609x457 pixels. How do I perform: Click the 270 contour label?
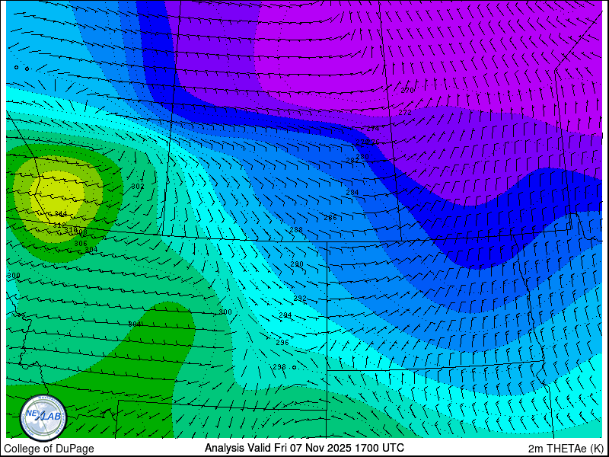pos(407,91)
